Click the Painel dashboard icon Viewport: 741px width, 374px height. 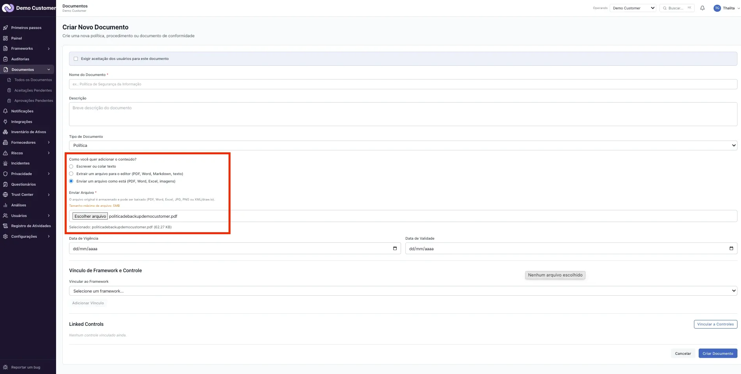point(5,38)
